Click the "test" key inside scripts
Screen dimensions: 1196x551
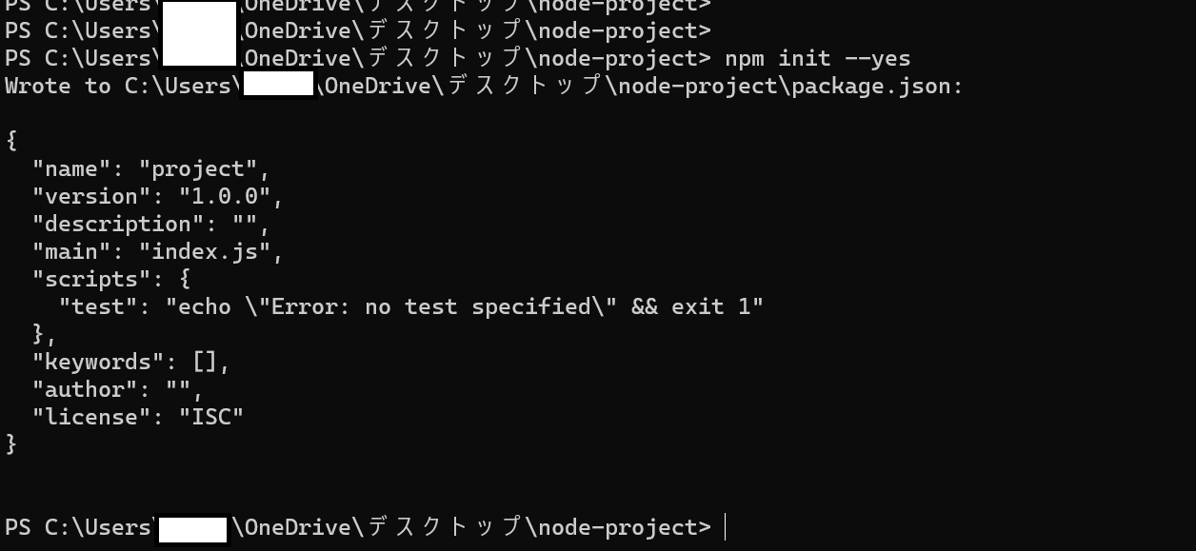(x=98, y=306)
